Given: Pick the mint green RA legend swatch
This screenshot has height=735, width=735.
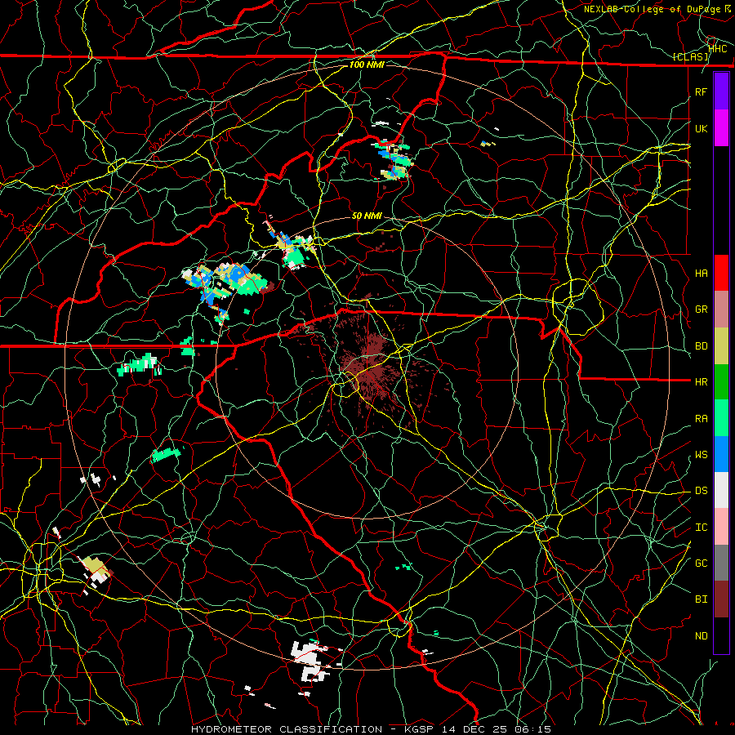Looking at the screenshot, I should [x=721, y=418].
